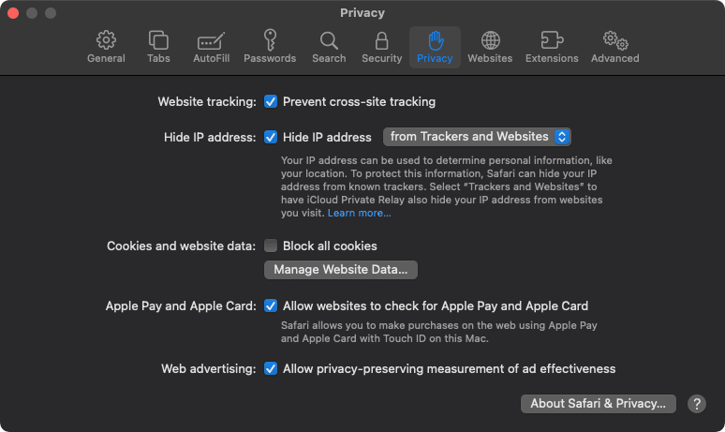725x432 pixels.
Task: Open the Extensions puzzle pane
Action: pyautogui.click(x=552, y=47)
